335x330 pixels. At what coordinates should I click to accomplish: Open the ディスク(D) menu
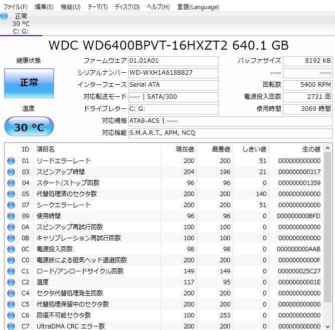click(x=127, y=7)
